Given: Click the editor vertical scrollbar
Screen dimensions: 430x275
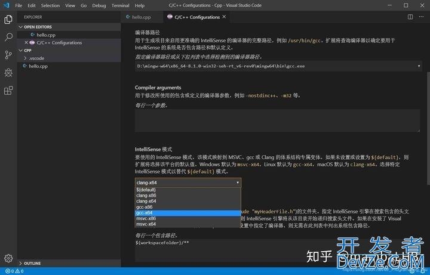Looking at the screenshot, I should pos(428,129).
